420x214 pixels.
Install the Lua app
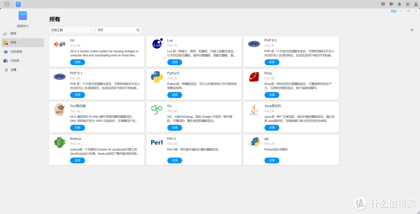coord(175,62)
